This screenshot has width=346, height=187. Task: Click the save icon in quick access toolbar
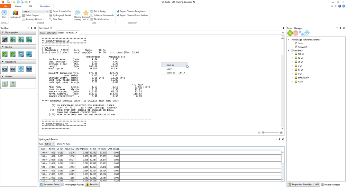click(x=18, y=2)
